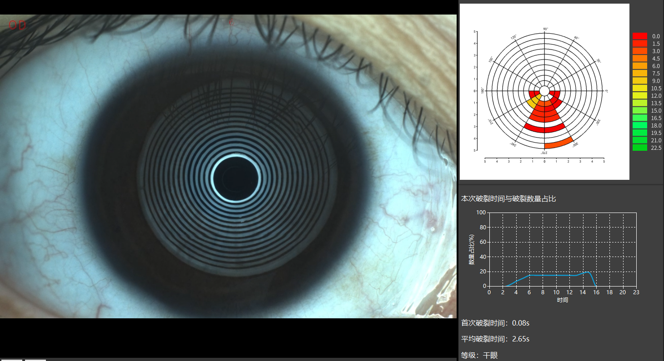
Task: Click the wide red arc on the polar map
Action: coord(544,129)
